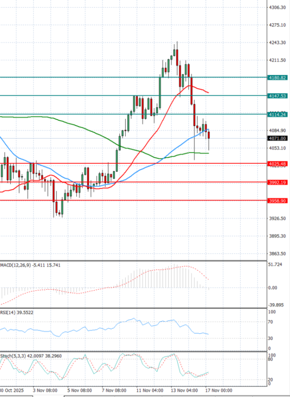Click the 17 Nov 00:00 time axis label
This screenshot has width=290, height=397.
[x=218, y=390]
